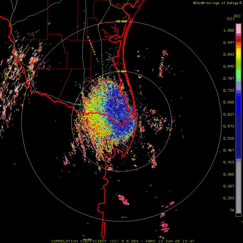Click the pink top segment of color bar
This screenshot has height=243, width=243.
[x=238, y=29]
